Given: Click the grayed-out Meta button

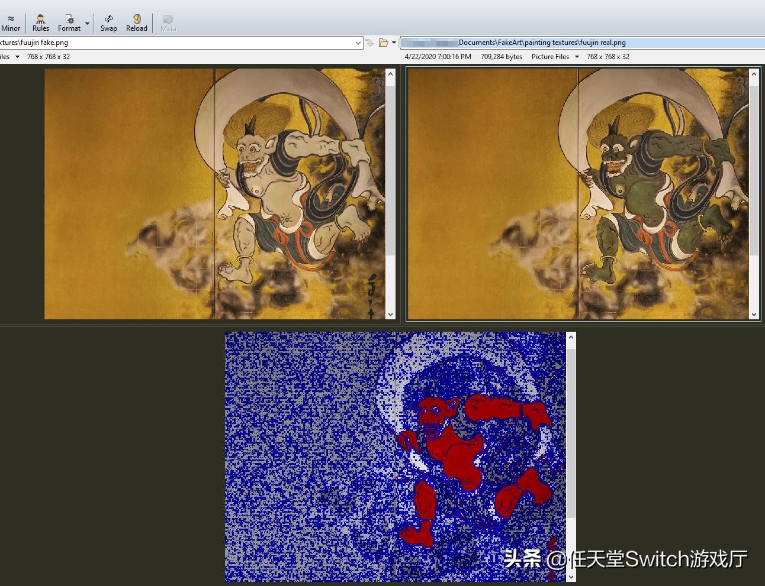Looking at the screenshot, I should coord(168,24).
